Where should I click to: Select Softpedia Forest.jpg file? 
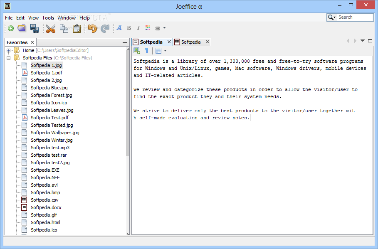51,95
